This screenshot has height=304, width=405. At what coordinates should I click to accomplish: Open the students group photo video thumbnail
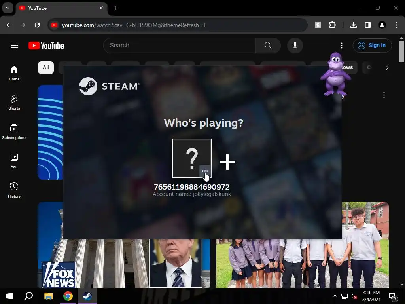[303, 263]
